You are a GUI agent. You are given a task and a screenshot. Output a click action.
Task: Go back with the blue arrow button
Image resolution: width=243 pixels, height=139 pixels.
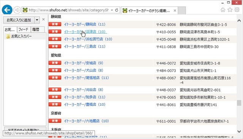coord(7,10)
